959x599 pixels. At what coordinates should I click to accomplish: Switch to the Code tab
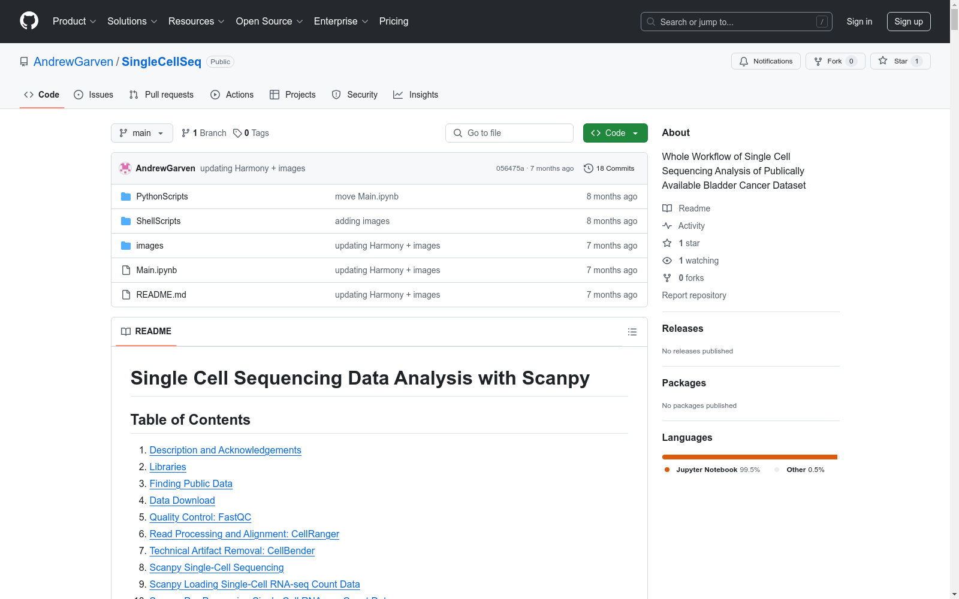[x=41, y=95]
